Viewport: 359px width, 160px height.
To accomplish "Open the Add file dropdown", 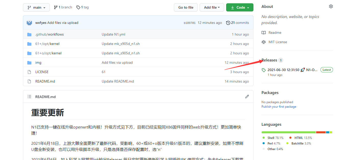I will coord(212,7).
